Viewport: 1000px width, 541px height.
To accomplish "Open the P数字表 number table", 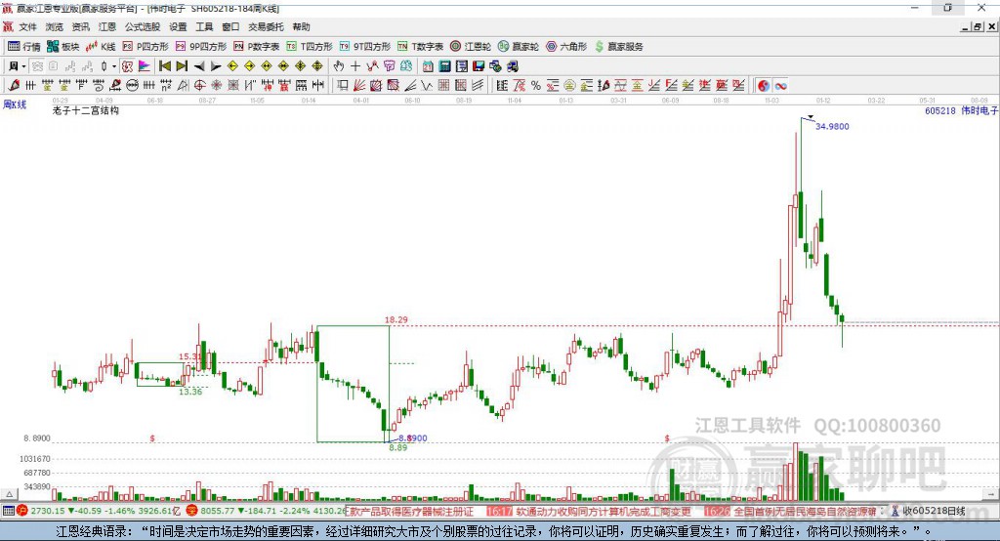I will pos(257,47).
